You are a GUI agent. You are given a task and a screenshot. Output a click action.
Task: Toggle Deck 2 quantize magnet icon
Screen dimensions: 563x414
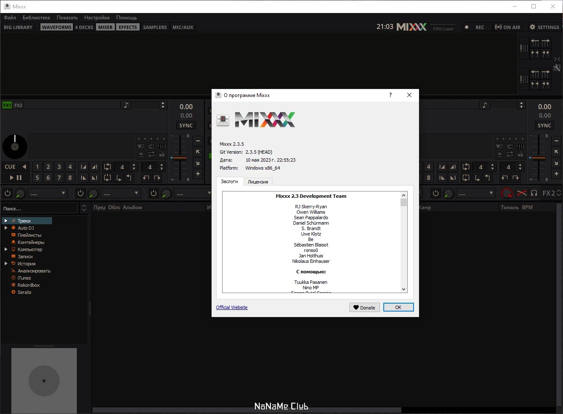coord(510,147)
